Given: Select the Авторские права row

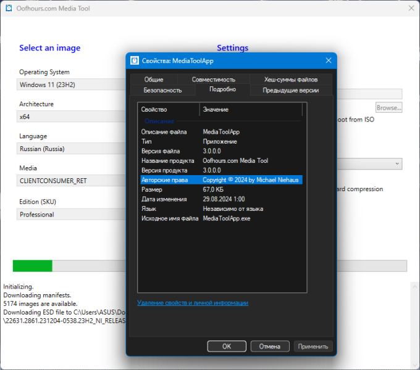Looking at the screenshot, I should click(x=222, y=180).
